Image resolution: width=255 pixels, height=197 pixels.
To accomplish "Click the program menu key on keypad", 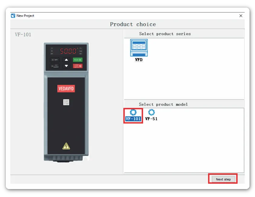I will coord(55,60).
